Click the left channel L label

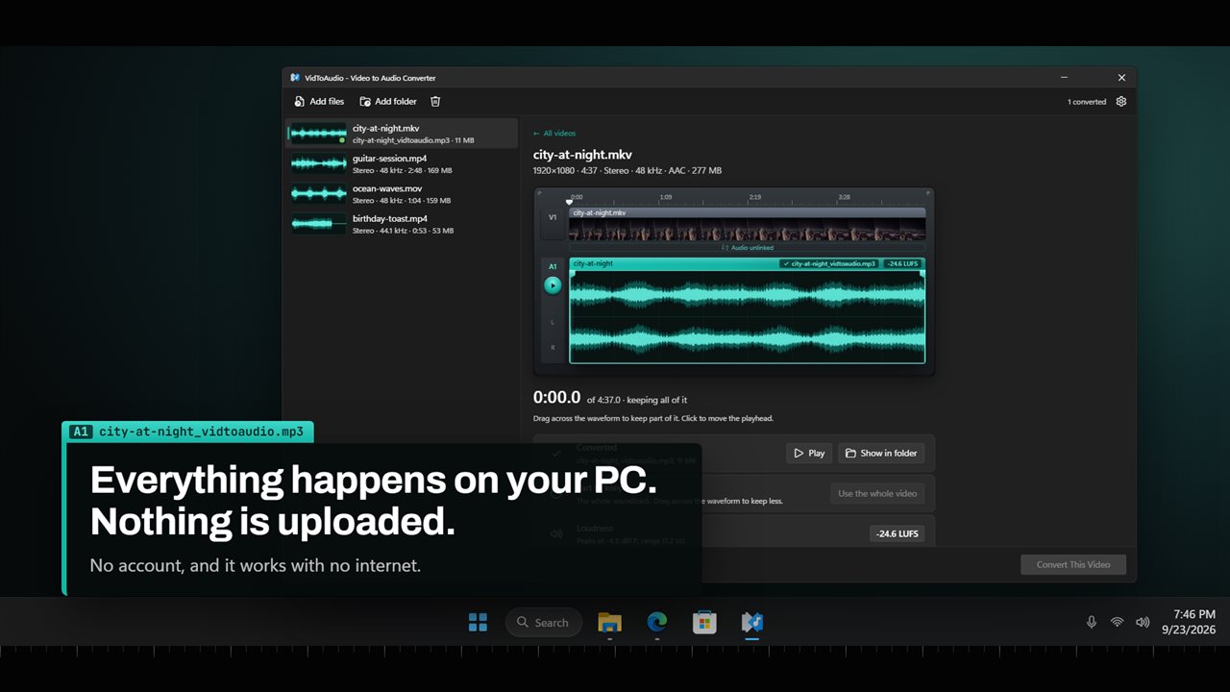pyautogui.click(x=553, y=323)
